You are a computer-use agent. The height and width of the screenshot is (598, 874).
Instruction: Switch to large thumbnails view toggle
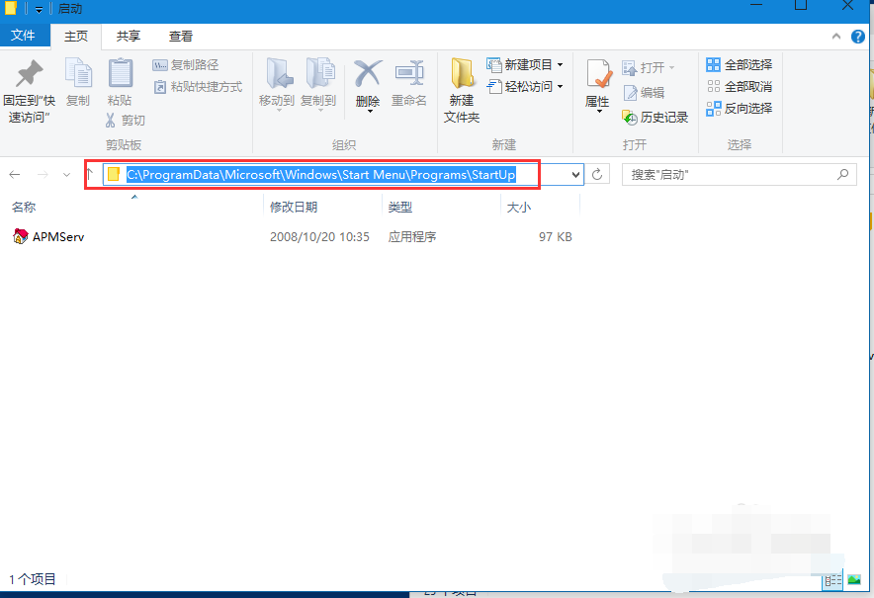[854, 580]
